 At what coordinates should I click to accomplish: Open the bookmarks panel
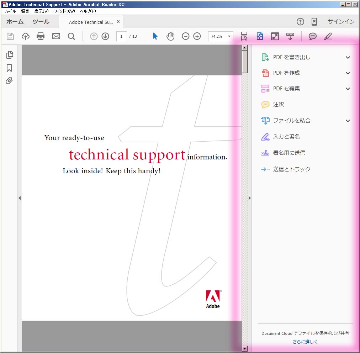(9, 68)
